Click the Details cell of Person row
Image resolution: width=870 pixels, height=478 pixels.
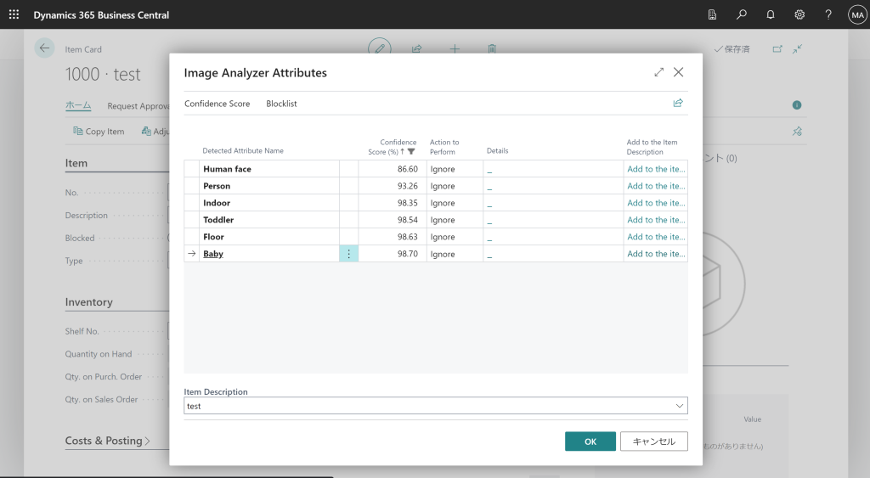[553, 186]
